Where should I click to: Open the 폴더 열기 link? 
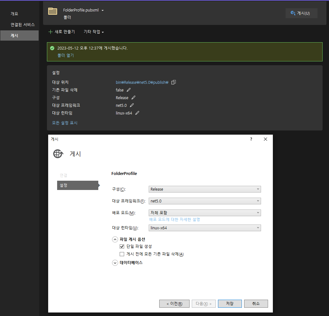(x=66, y=55)
